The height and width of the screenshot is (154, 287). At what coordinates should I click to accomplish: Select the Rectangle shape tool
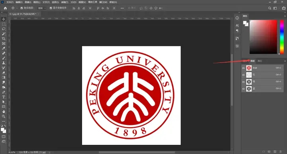(x=4, y=107)
